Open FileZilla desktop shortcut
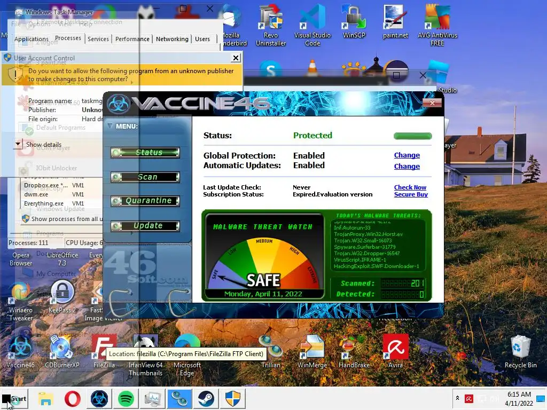The width and height of the screenshot is (547, 410). [x=104, y=350]
